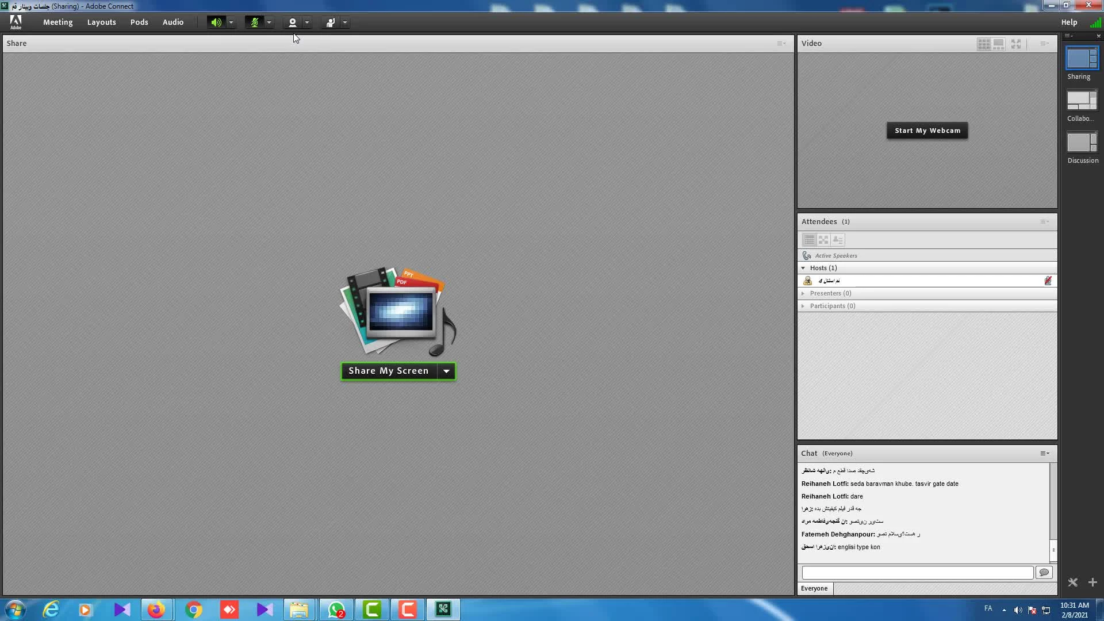1104x621 pixels.
Task: Click the Share My Screen button
Action: [x=389, y=371]
